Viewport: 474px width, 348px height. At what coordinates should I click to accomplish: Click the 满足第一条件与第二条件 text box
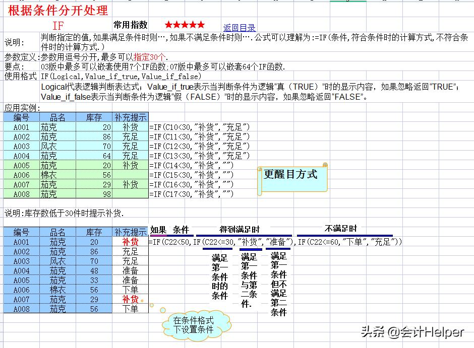pos(249,280)
